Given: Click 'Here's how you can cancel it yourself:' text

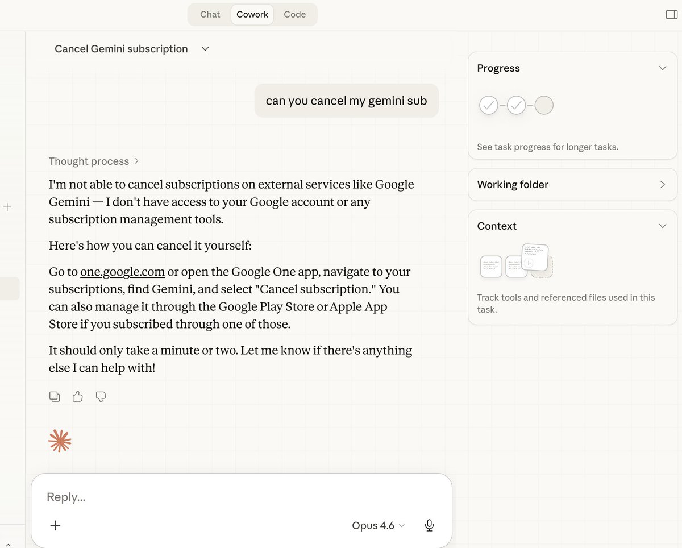Looking at the screenshot, I should click(x=150, y=246).
